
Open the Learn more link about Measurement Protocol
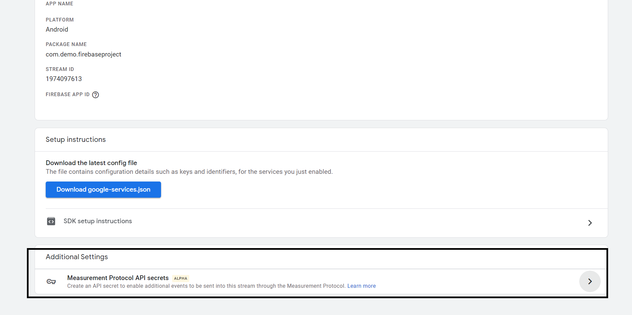[x=361, y=286]
